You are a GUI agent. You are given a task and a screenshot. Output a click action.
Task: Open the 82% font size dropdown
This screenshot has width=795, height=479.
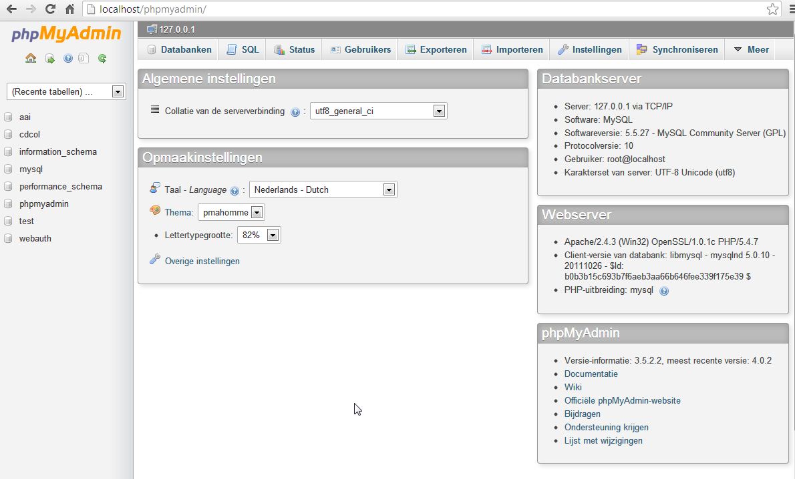coord(259,235)
